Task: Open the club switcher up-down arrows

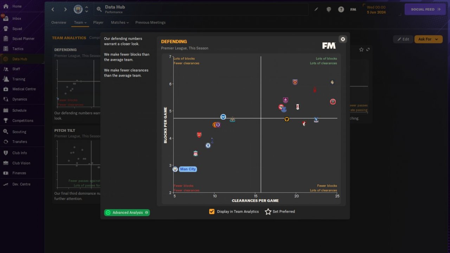Action: (x=86, y=9)
